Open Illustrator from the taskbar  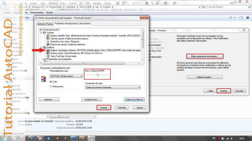click(83, 138)
